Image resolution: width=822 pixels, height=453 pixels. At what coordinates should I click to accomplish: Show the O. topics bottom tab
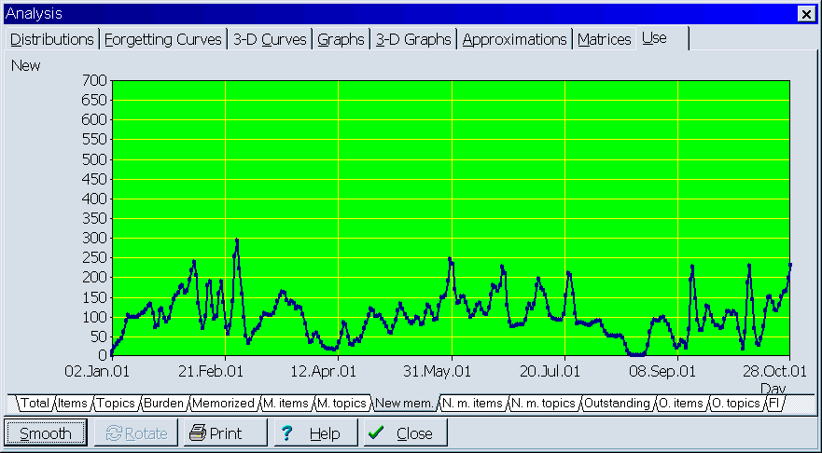click(x=735, y=404)
